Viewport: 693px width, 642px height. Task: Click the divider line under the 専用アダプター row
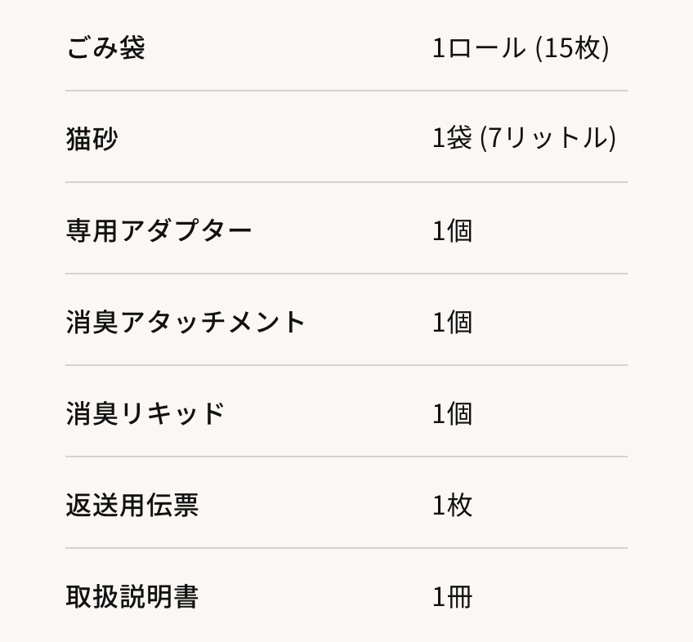pos(346,274)
